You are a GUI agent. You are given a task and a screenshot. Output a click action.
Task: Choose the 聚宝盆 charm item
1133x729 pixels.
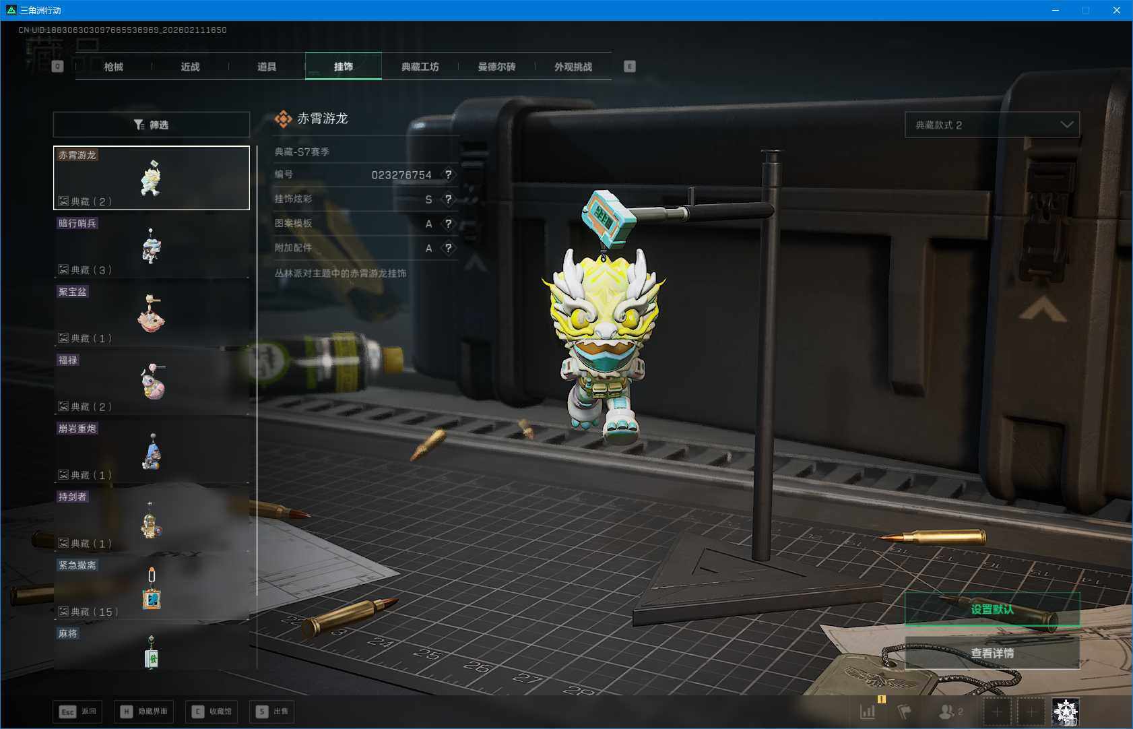click(x=152, y=315)
